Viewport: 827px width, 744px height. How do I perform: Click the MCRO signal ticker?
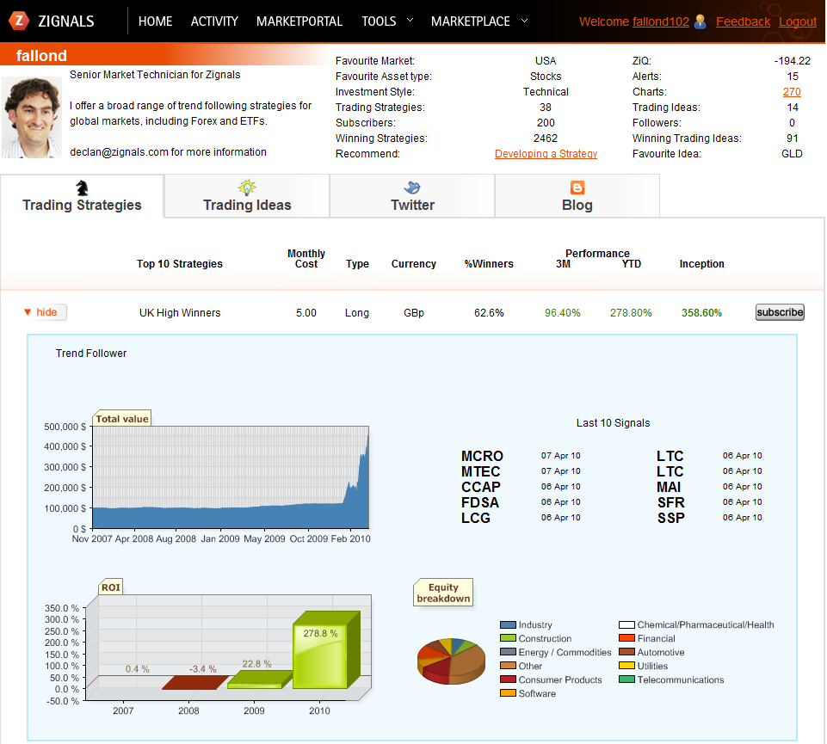point(482,456)
